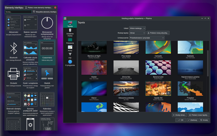Pick the Bluetooth widget icon
This screenshot has height=136, width=217.
[x=14, y=48]
